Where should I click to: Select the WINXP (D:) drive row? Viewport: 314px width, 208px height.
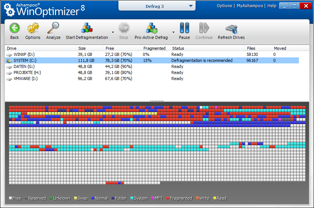pyautogui.click(x=152, y=54)
